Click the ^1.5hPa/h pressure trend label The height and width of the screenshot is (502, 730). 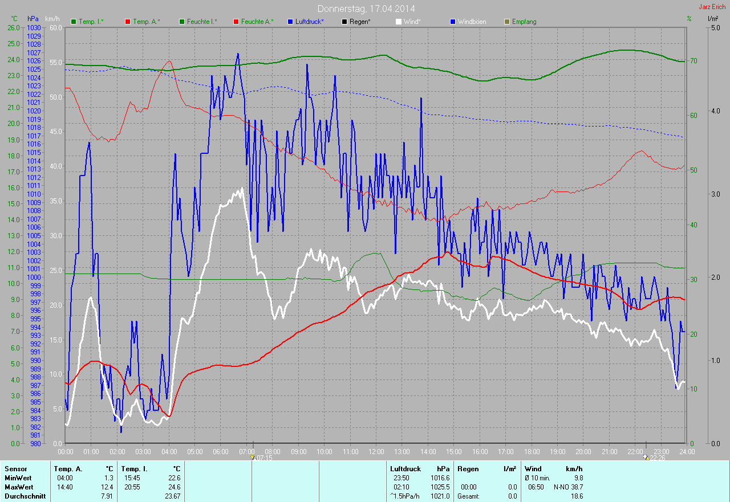pyautogui.click(x=406, y=496)
